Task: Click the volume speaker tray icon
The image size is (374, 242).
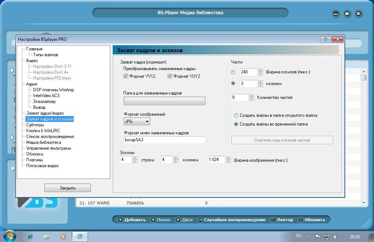Action: point(335,237)
